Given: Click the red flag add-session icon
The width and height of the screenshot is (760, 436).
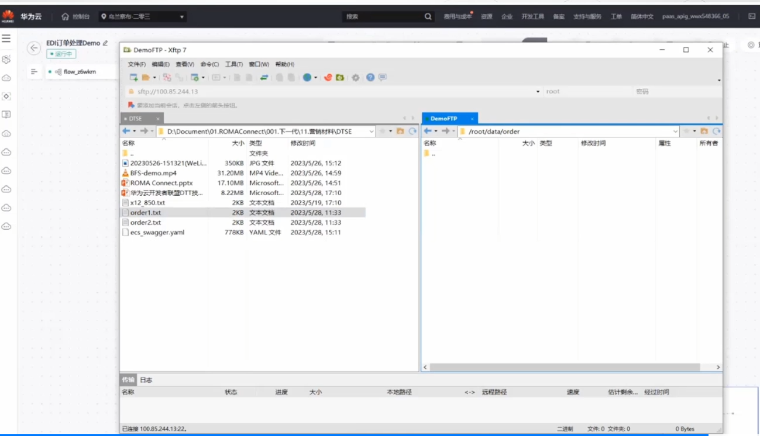Looking at the screenshot, I should click(131, 105).
